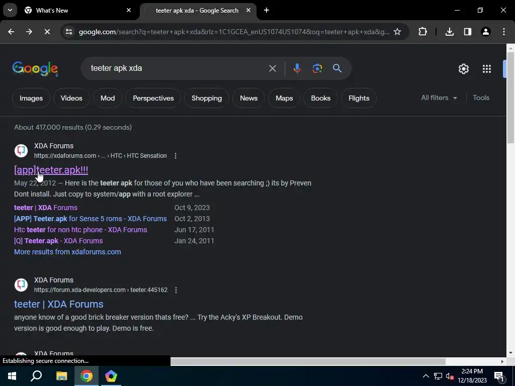The width and height of the screenshot is (515, 386).
Task: Open a new tab with plus button
Action: (267, 10)
